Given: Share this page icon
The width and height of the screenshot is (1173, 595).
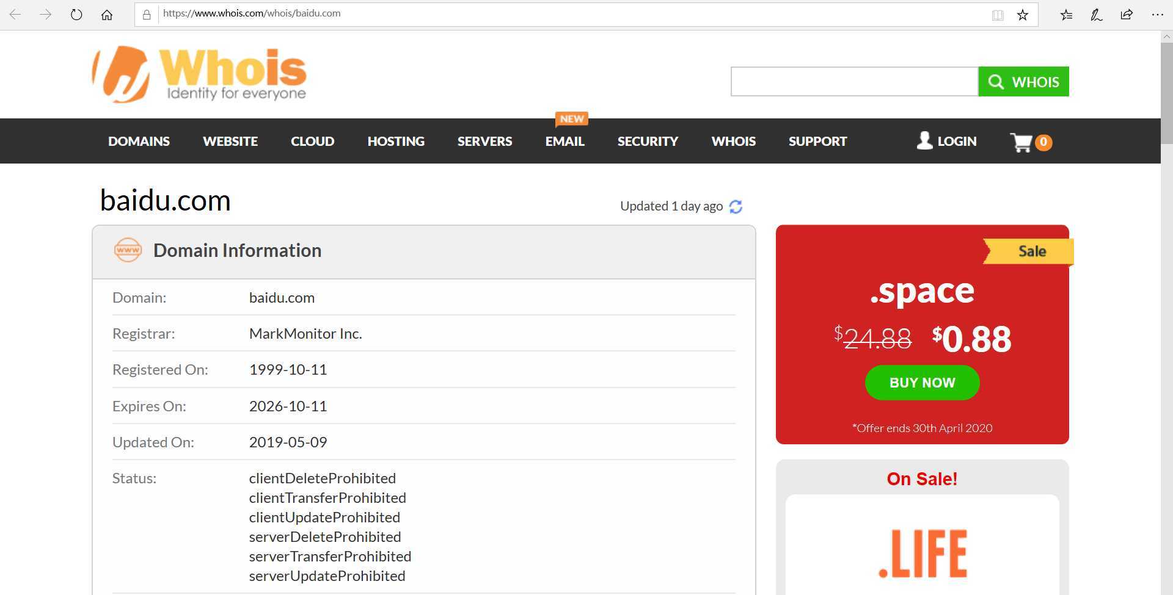Looking at the screenshot, I should [1127, 15].
